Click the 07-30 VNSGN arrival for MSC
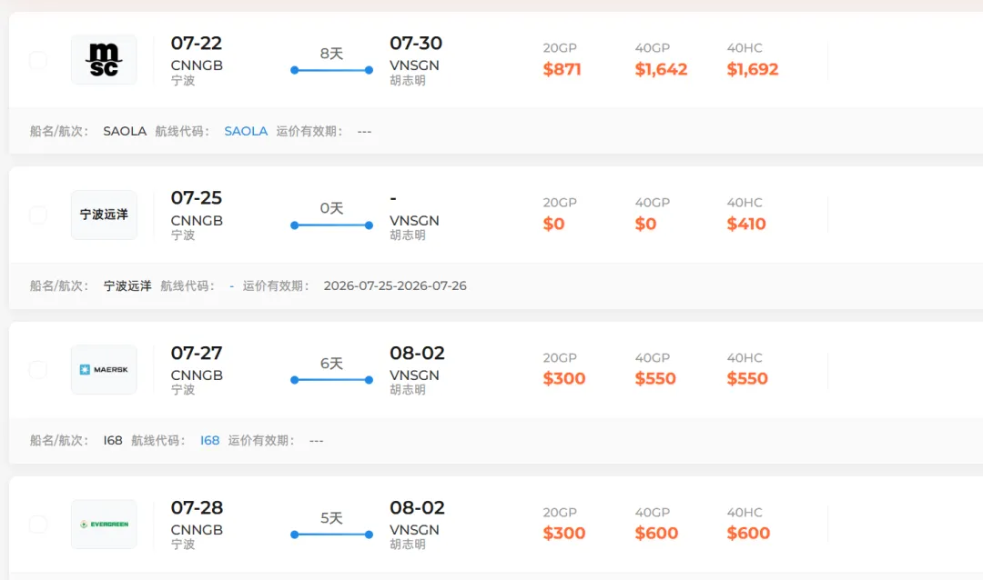 [416, 61]
